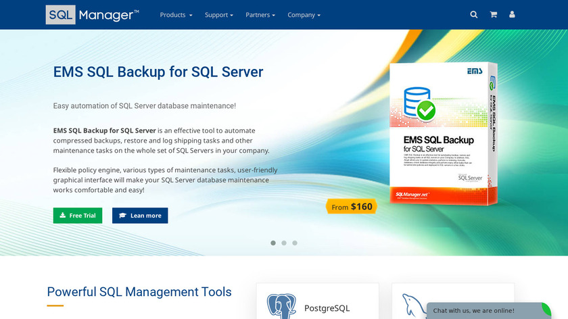Click the Powerful SQL Management Tools heading
Screen dimensions: 568x319
click(139, 292)
